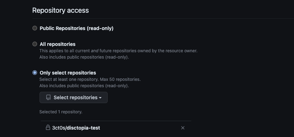The image size is (294, 137).
Task: Click the caret arrow on Select repositories
Action: (x=100, y=98)
